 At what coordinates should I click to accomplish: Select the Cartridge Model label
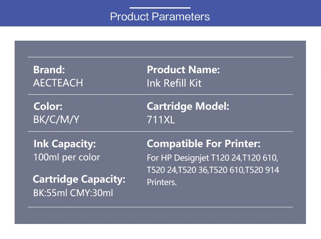pos(188,106)
